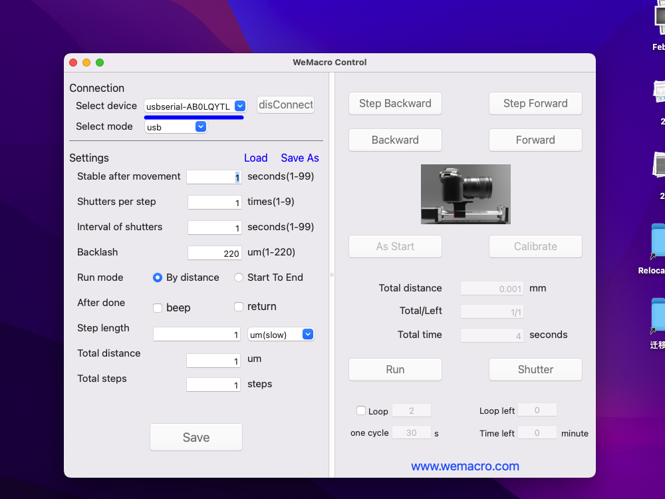Click the Backlash value field
This screenshot has width=665, height=499.
point(215,253)
